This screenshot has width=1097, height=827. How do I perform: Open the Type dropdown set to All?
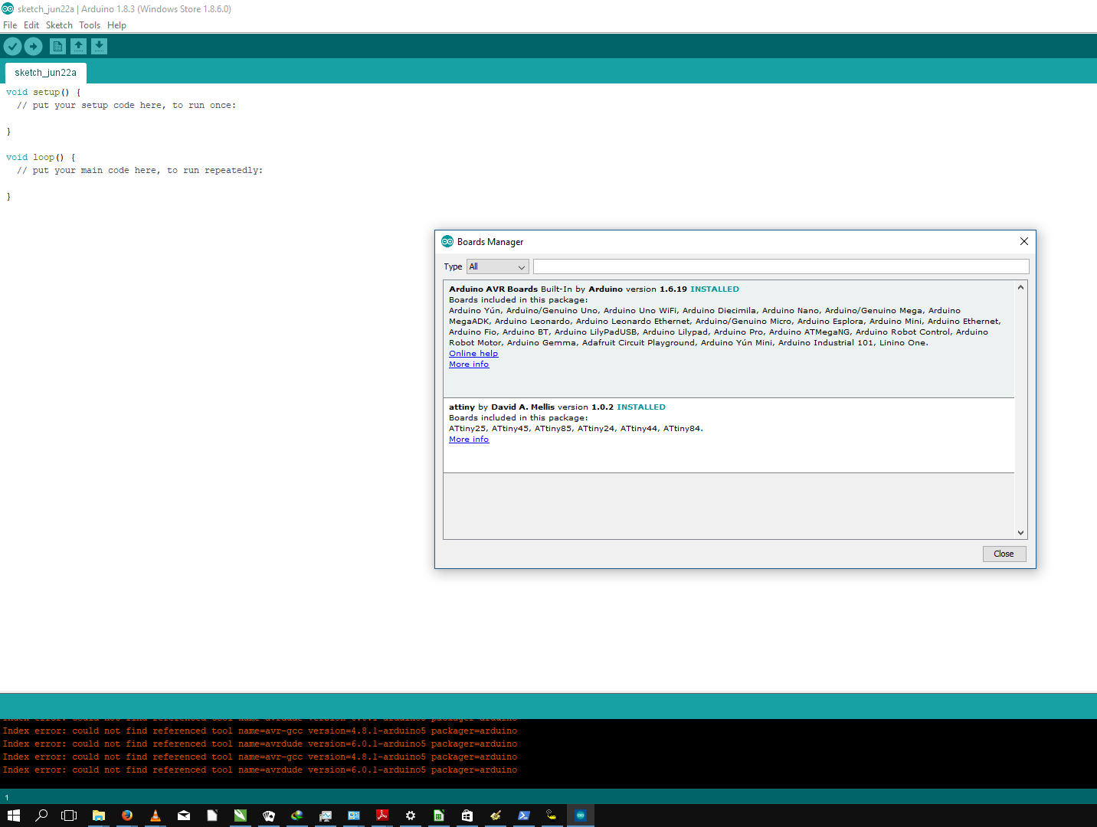pos(498,266)
